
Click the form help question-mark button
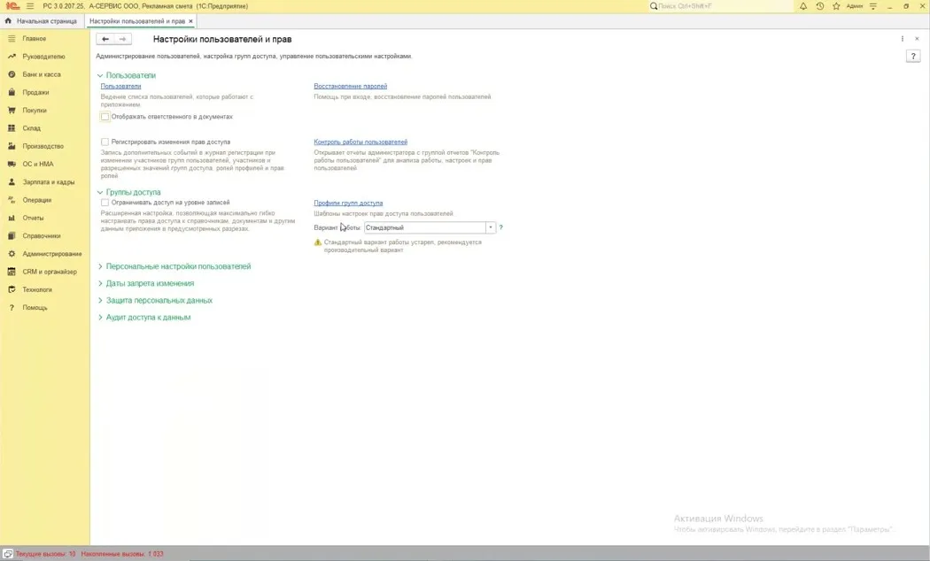[913, 57]
